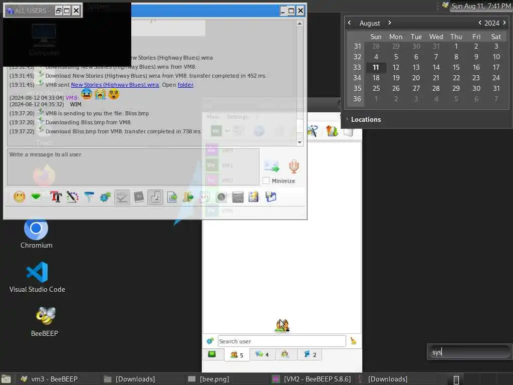Toggle the music note sound icon
The height and width of the screenshot is (385, 513).
coord(155,197)
